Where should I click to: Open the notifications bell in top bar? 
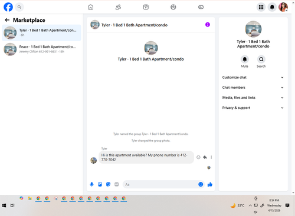pyautogui.click(x=272, y=7)
